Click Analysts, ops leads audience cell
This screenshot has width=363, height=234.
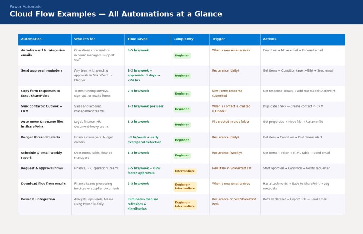coord(94,201)
